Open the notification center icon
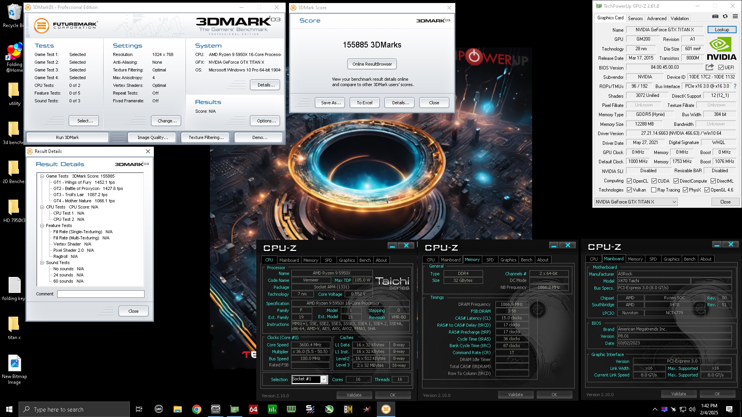Screen dimensions: 742x417 tap(729, 409)
